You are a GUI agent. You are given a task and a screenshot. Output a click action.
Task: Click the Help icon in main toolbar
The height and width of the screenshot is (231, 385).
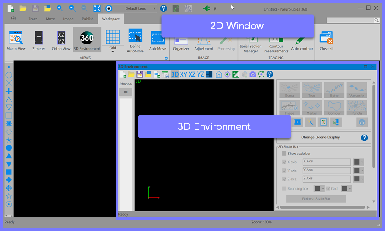click(x=164, y=8)
